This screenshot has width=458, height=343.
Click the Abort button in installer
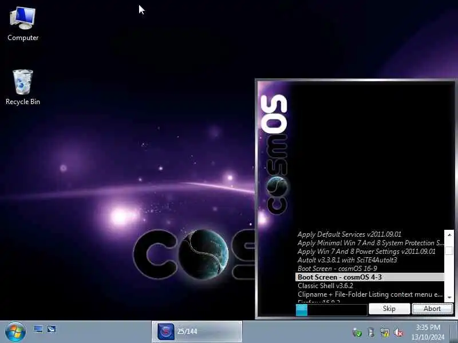(432, 309)
